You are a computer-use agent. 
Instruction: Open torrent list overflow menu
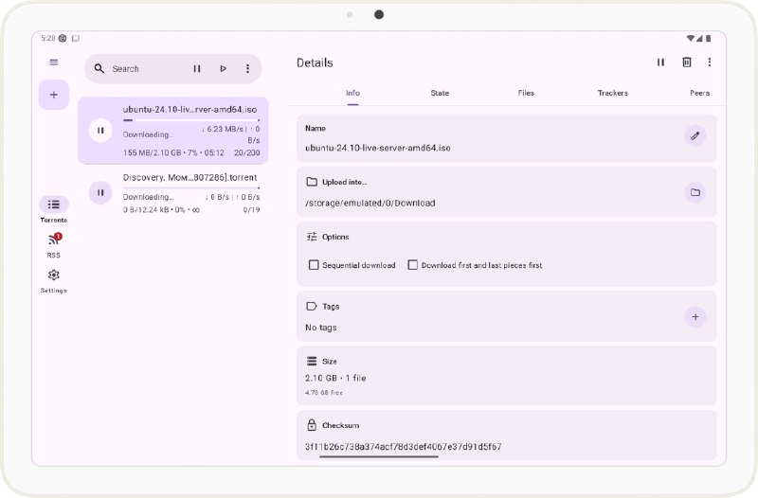tap(248, 68)
